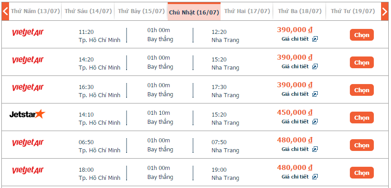The height and width of the screenshot is (188, 391).
Task: Go to next dates with right arrow
Action: tap(385, 11)
